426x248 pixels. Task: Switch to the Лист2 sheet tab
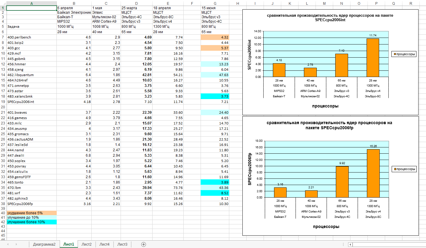point(87,244)
